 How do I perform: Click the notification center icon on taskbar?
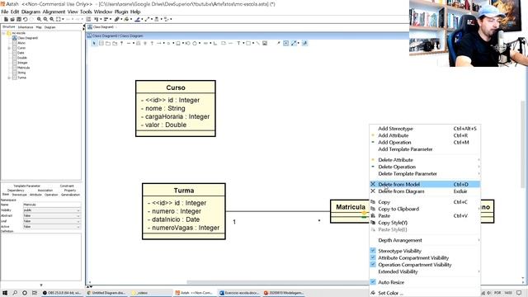tap(519, 293)
